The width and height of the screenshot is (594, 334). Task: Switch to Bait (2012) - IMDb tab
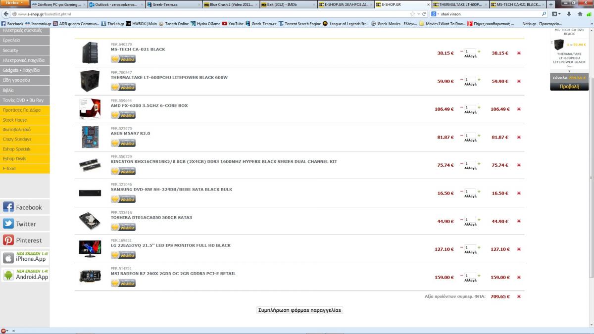pyautogui.click(x=288, y=4)
